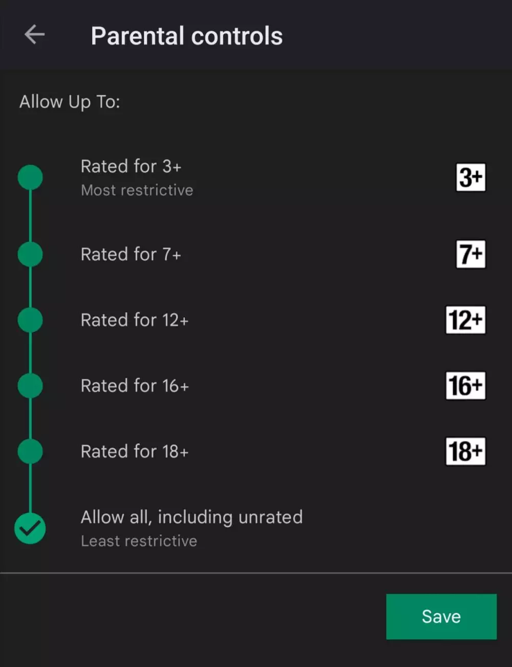This screenshot has height=667, width=512.
Task: Tap the topmost green circle marker
Action: coord(30,178)
